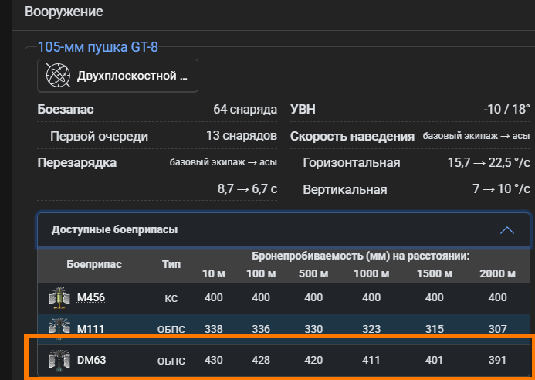Click the stabilizer crosshair icon
Viewport: 535px width, 380px height.
pyautogui.click(x=57, y=76)
